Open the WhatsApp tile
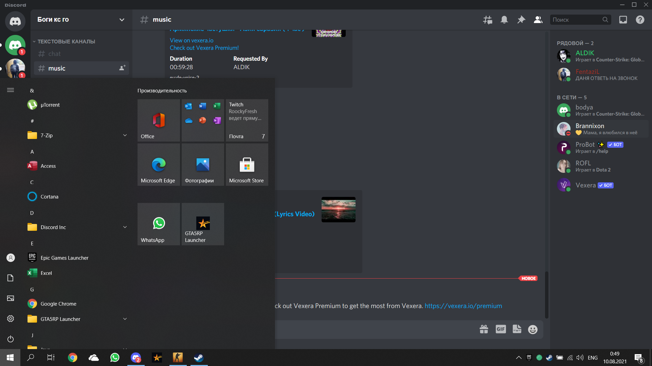The width and height of the screenshot is (652, 366). point(159,224)
